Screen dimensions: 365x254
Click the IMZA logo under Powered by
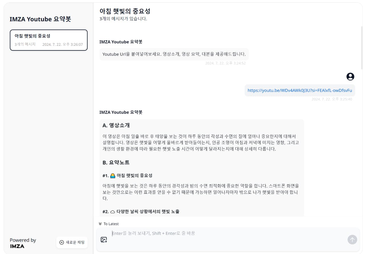[17, 246]
